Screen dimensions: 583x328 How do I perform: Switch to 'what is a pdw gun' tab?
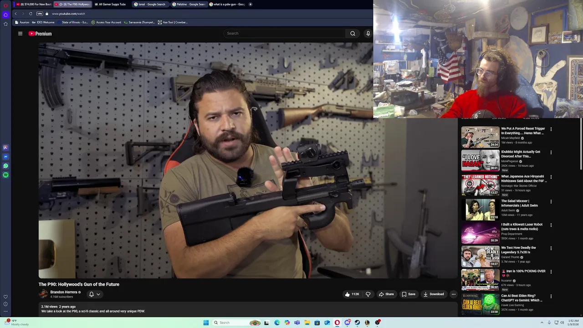tap(228, 4)
